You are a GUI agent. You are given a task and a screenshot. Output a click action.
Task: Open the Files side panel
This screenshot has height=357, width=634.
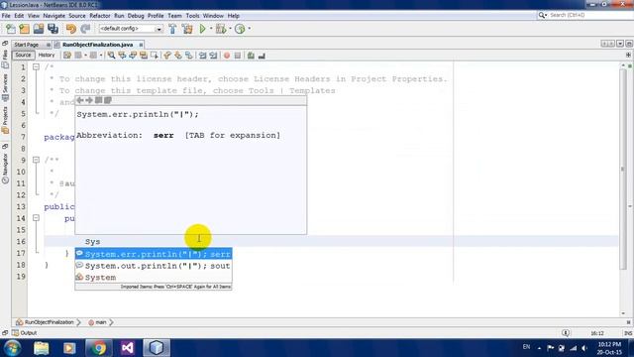5,59
